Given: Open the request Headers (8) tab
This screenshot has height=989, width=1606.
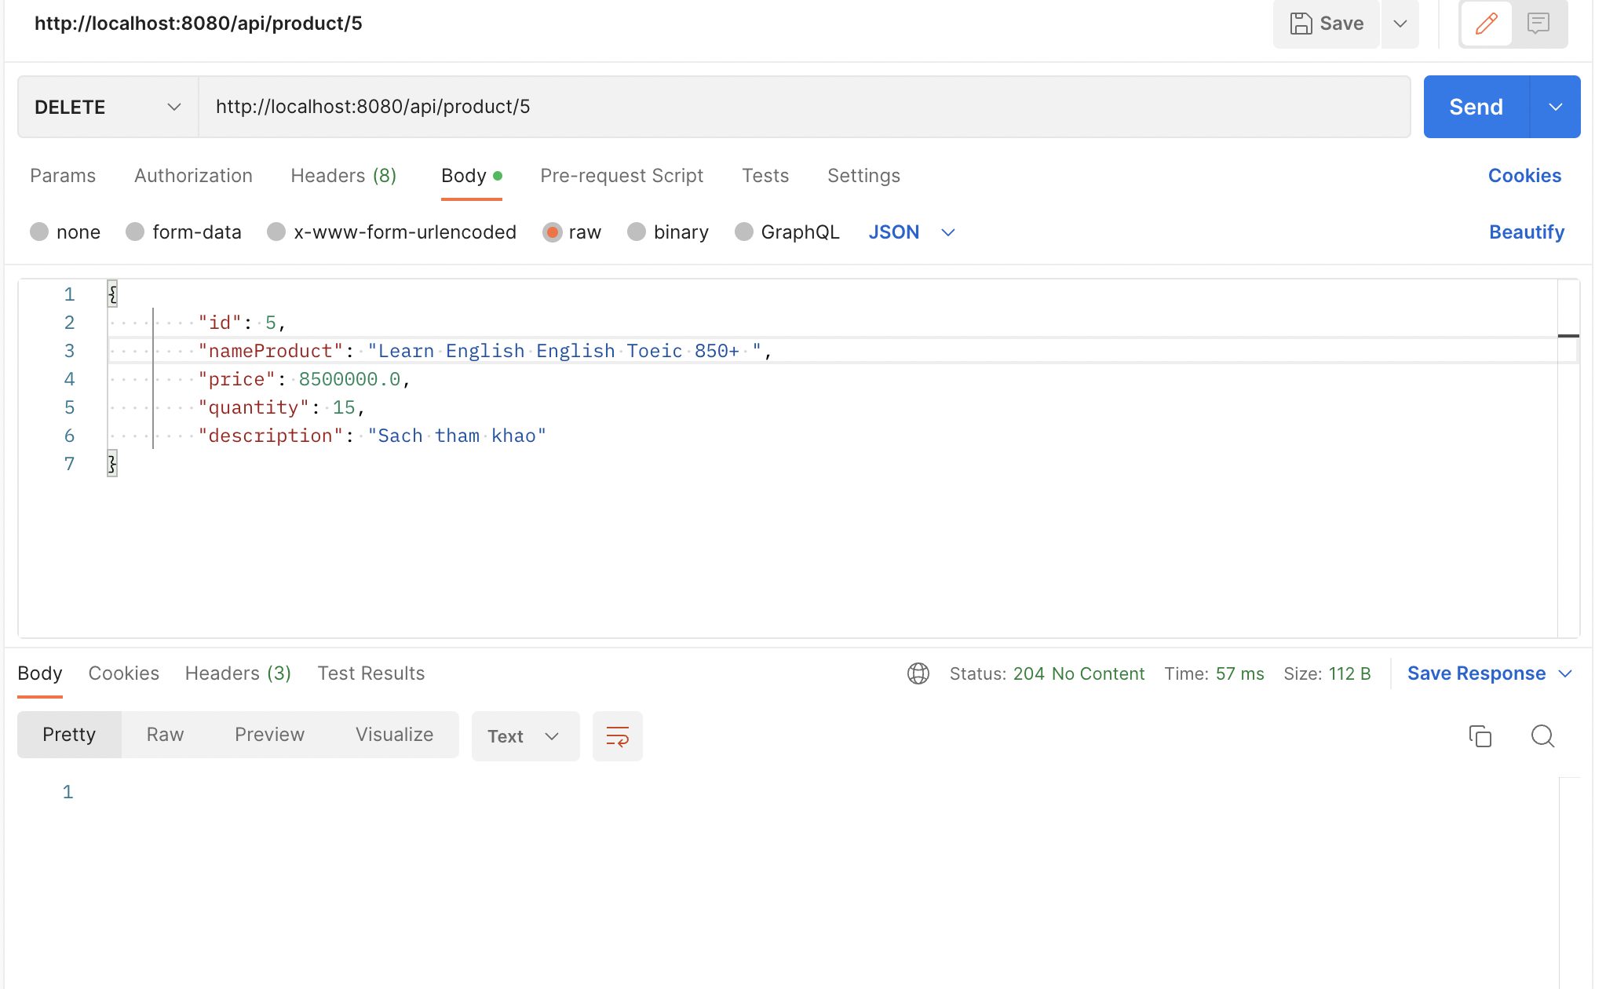Looking at the screenshot, I should click(x=343, y=176).
